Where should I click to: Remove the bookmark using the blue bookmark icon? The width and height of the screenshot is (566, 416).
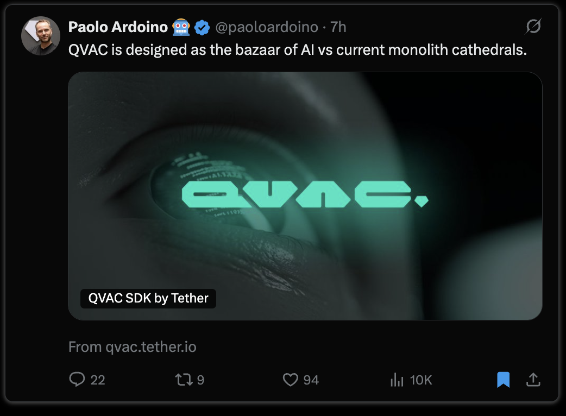[503, 380]
